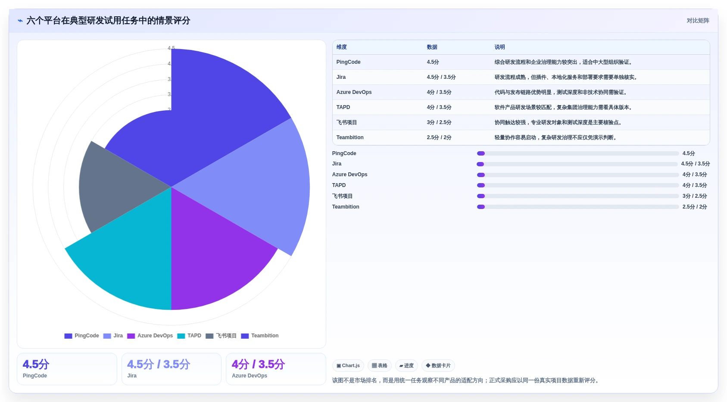Click the 数据卡片 tag chip
This screenshot has height=402, width=727.
click(438, 366)
